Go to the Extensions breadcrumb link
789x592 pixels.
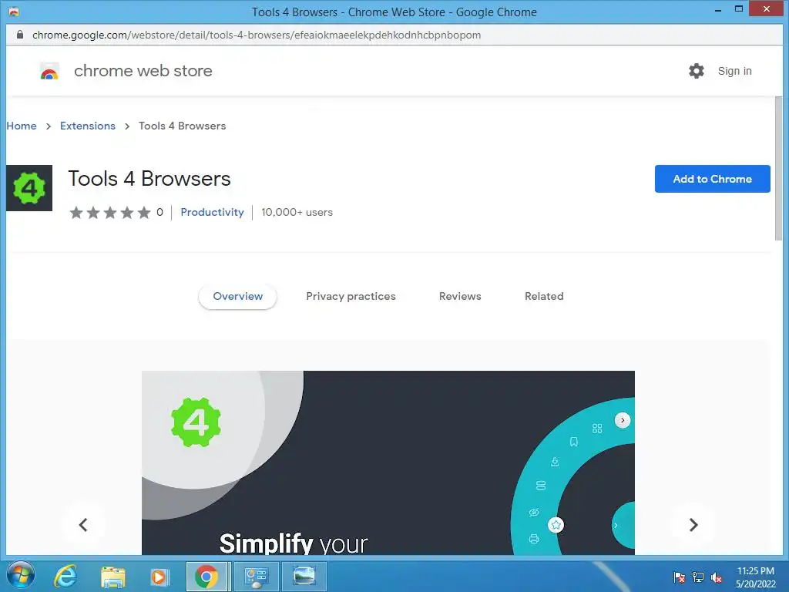tap(88, 126)
